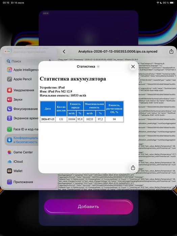This screenshot has width=177, height=236.
Task: Tap the Фокусирование moon icon
Action: coord(9,109)
